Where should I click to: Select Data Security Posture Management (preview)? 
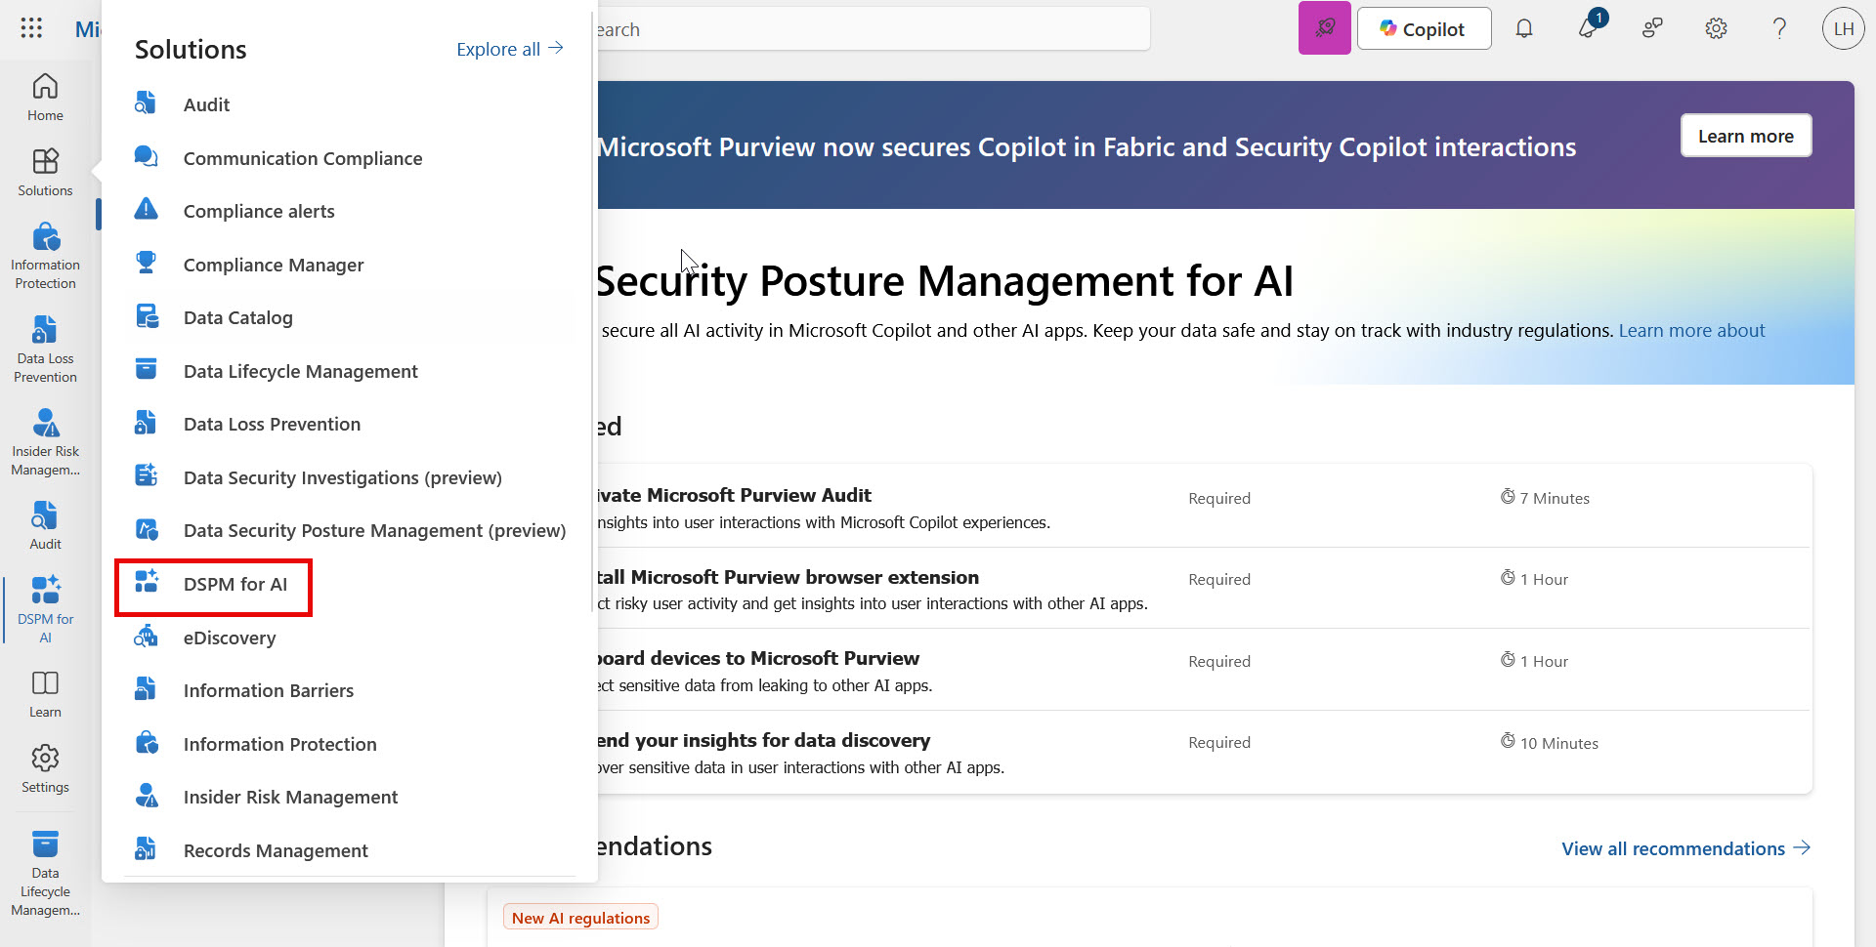(x=375, y=530)
